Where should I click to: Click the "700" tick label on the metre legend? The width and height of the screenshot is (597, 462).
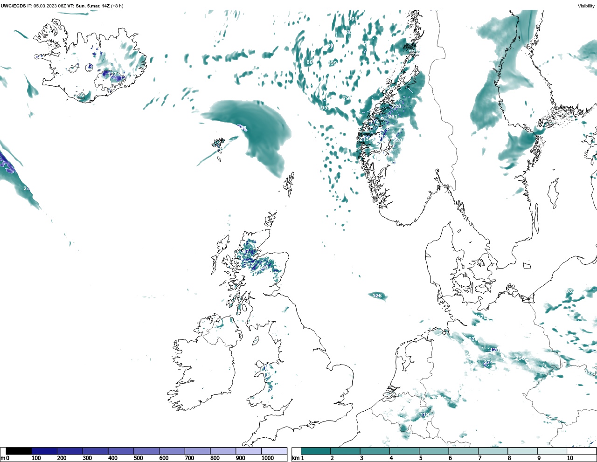click(189, 458)
